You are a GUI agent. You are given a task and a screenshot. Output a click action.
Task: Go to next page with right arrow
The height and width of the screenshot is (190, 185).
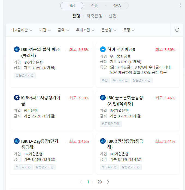coord(108,182)
